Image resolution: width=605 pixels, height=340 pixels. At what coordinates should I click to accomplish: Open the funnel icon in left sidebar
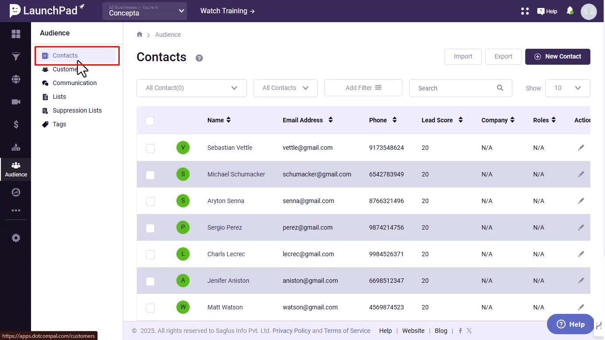16,57
